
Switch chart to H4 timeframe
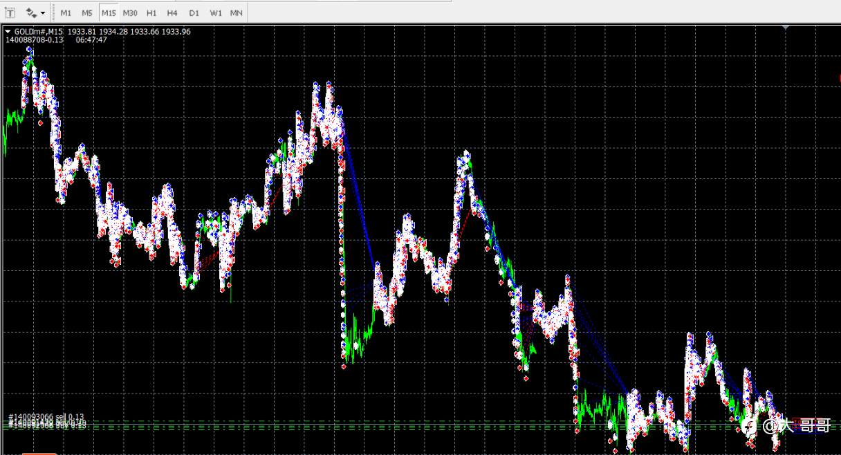pyautogui.click(x=172, y=13)
